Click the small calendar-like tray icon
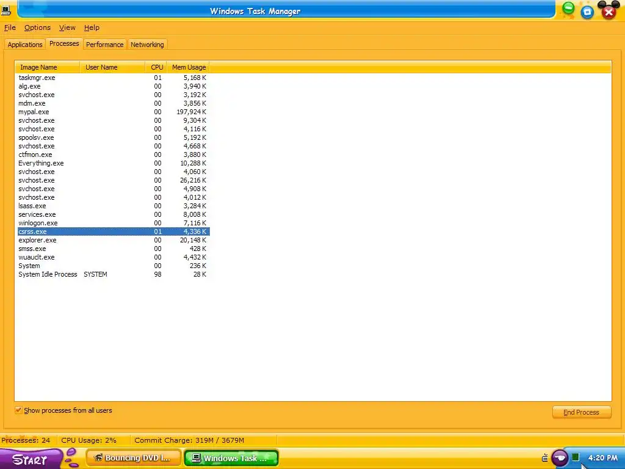 coord(545,458)
